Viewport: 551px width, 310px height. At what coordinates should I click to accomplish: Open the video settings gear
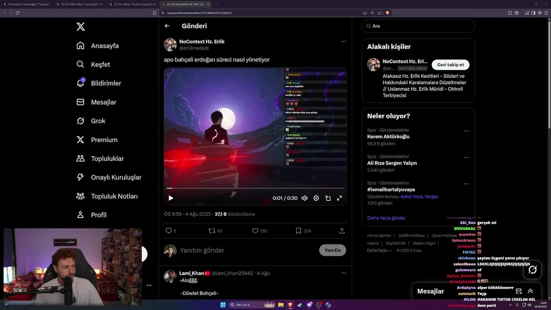tap(316, 198)
